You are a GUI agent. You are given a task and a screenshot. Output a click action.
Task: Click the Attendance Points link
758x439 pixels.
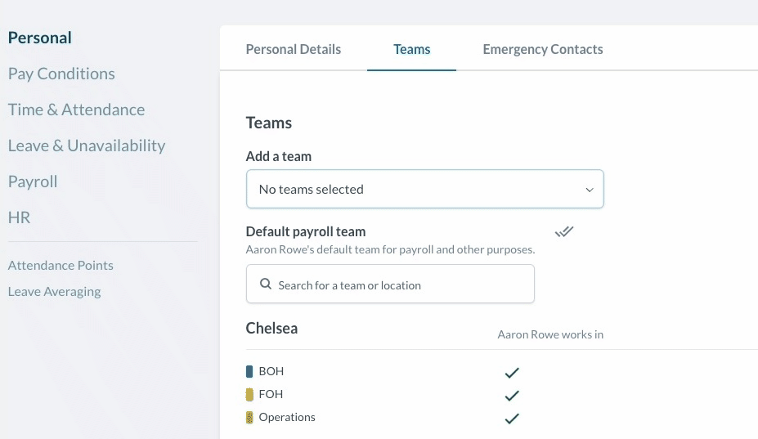61,266
